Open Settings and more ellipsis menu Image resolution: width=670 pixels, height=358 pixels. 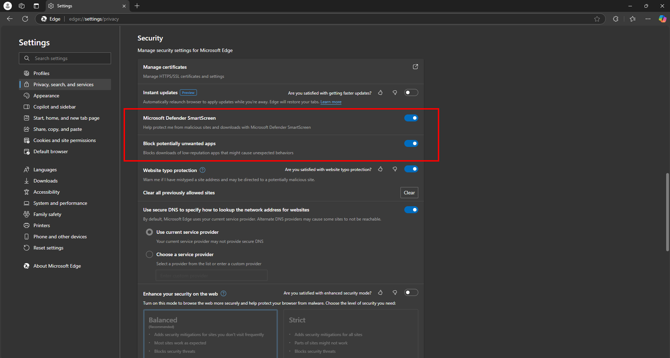click(x=648, y=19)
